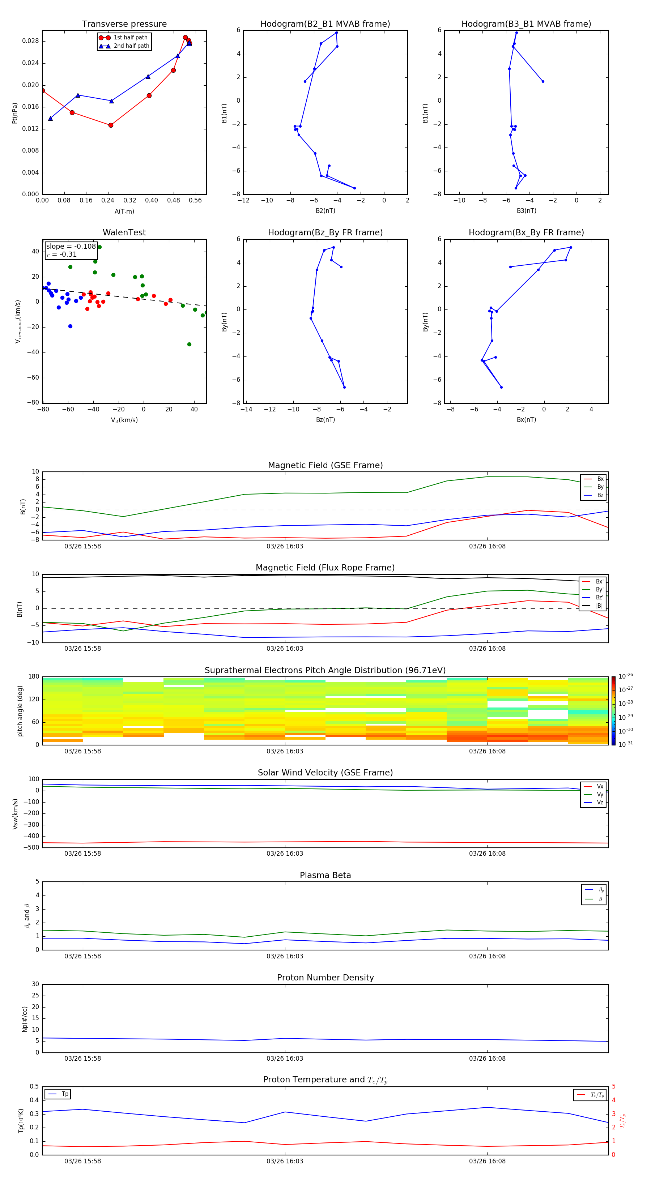Select the "Vy" legend entry

coord(593,794)
